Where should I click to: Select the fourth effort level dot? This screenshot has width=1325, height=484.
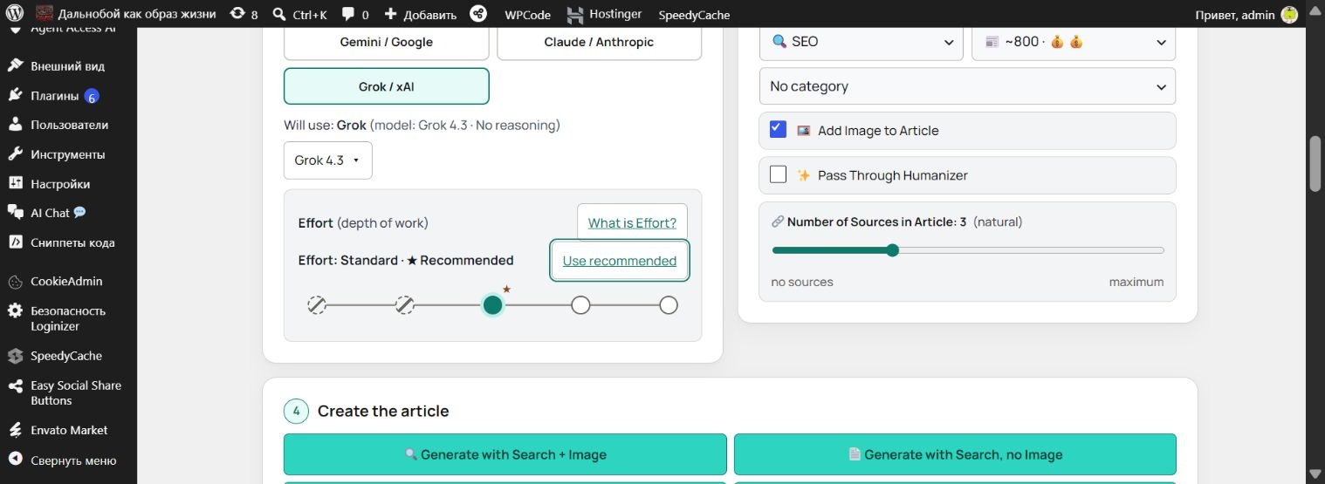(580, 305)
